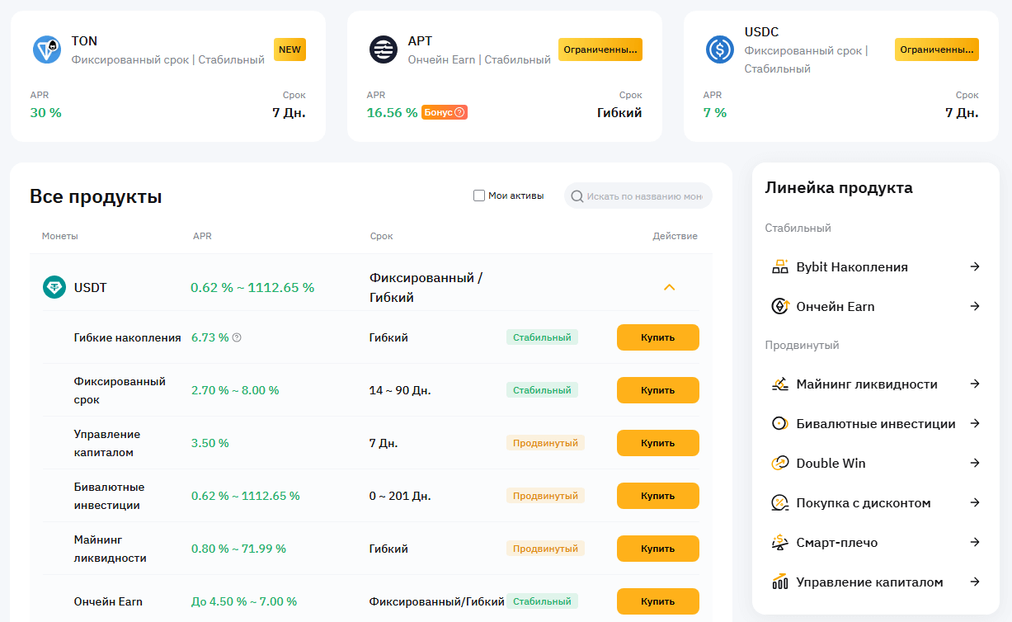
Task: Click Купить for Управление капиталом row
Action: 657,443
